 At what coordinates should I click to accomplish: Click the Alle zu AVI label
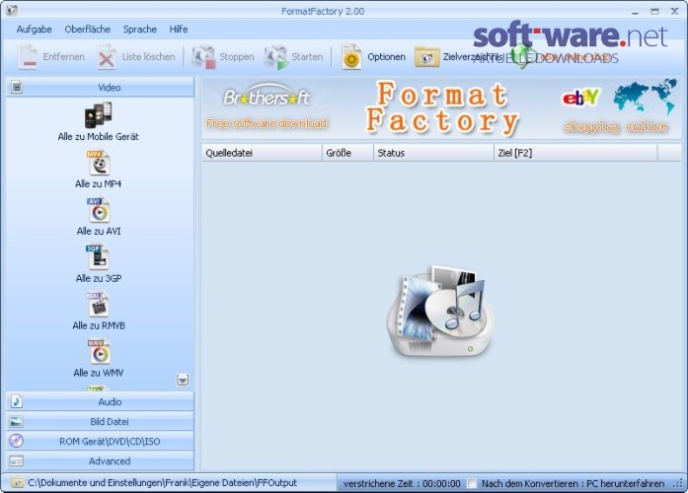(99, 232)
